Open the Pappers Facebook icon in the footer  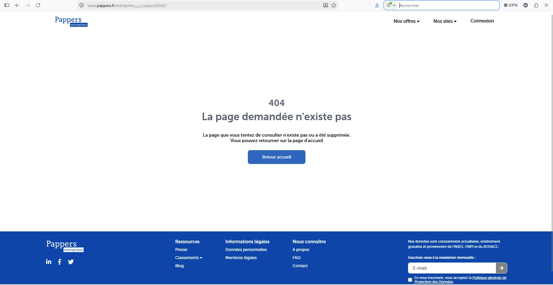[x=60, y=262]
